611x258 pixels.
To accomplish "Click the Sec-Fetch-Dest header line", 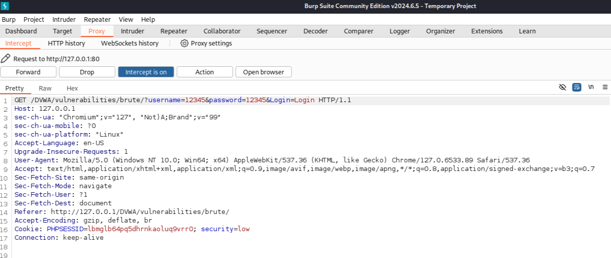I will coord(63,203).
